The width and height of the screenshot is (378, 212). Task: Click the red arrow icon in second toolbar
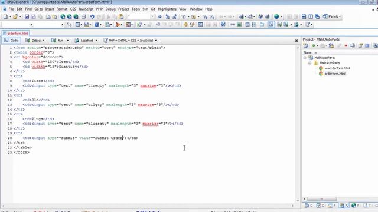point(118,24)
